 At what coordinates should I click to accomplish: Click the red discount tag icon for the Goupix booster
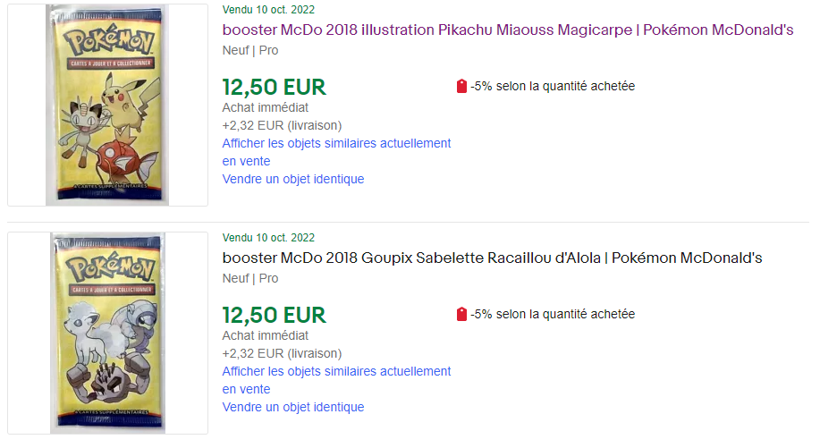coord(461,315)
